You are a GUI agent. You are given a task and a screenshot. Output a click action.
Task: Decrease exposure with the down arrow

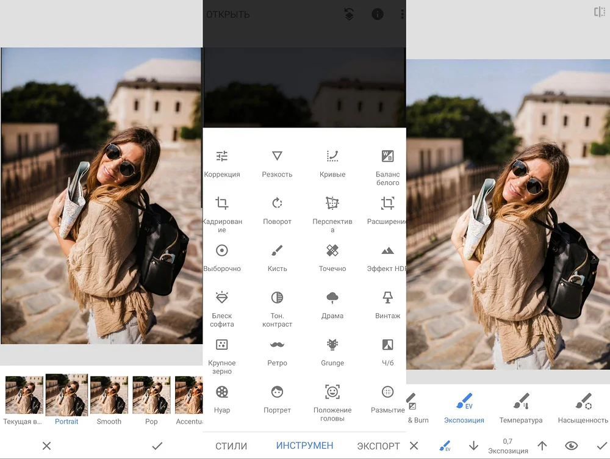[x=473, y=446]
